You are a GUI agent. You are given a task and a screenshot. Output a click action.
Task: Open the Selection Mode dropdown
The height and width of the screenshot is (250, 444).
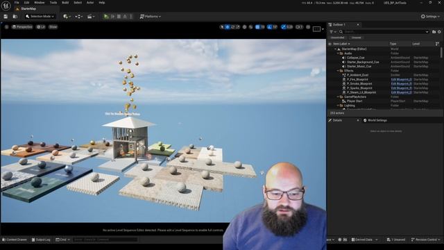tap(40, 17)
